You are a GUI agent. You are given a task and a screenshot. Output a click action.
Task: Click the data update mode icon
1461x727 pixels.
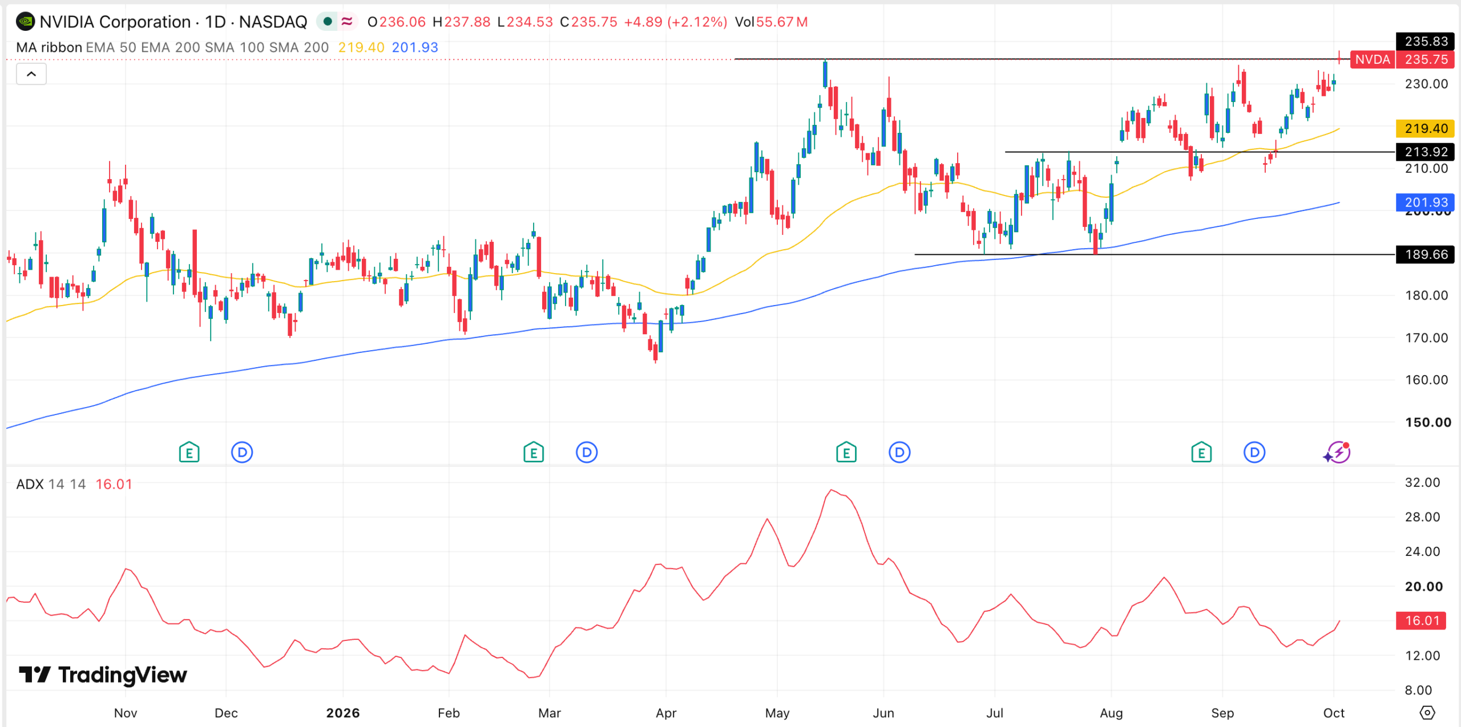pos(347,22)
